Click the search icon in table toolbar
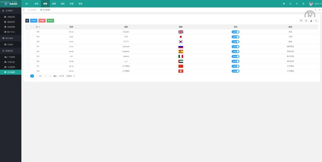Viewport: 322px width, 162px height. [x=316, y=21]
